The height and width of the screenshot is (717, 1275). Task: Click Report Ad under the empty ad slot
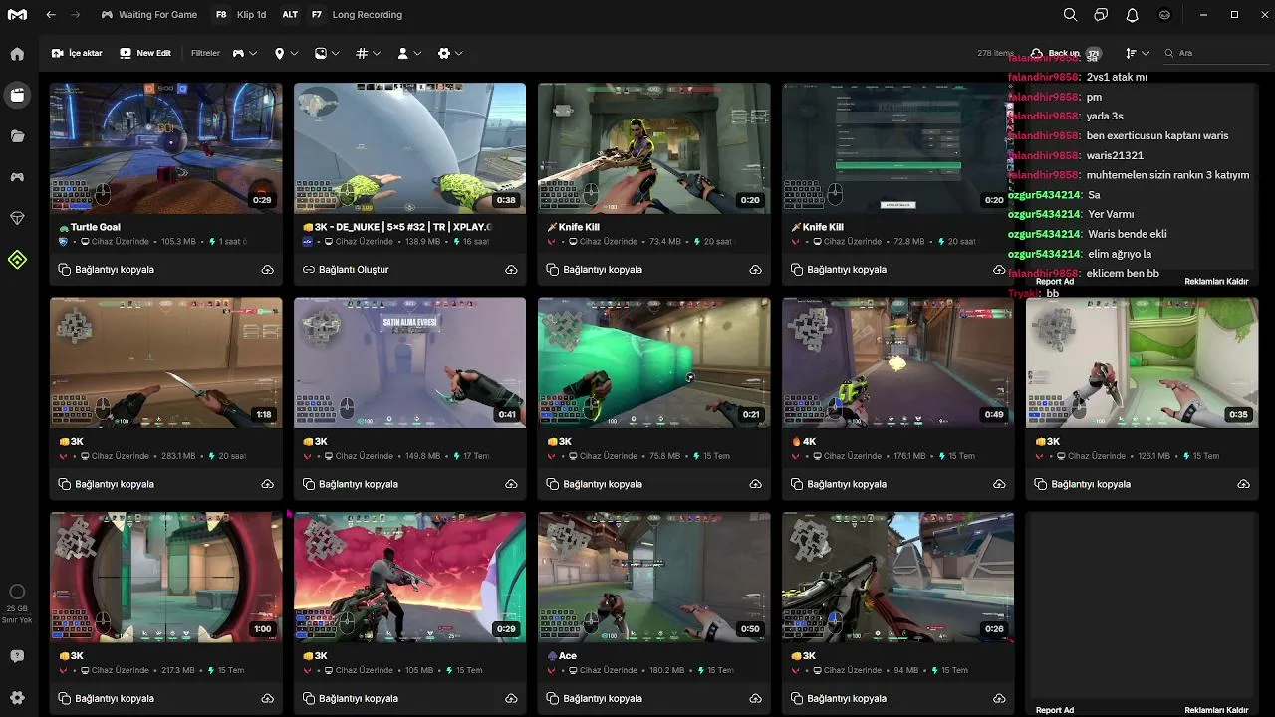[x=1055, y=710]
